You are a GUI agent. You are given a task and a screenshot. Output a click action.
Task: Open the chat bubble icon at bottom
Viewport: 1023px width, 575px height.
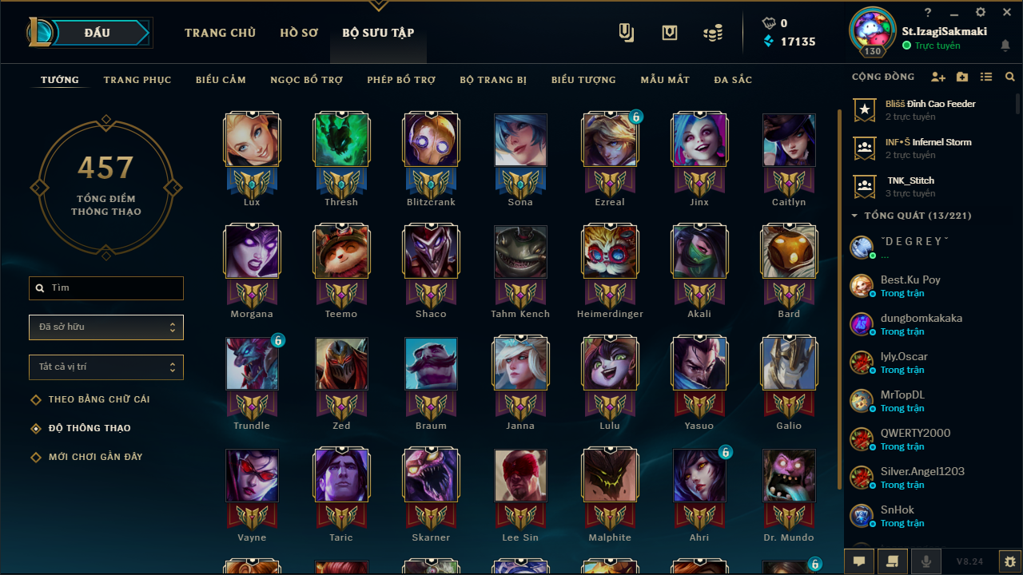tap(859, 561)
